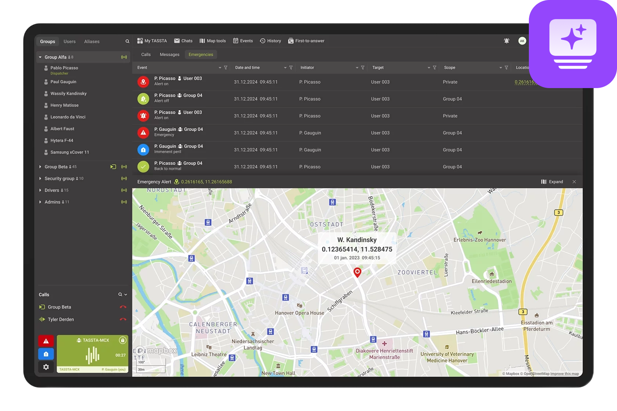Open location link in first event row

(526, 82)
